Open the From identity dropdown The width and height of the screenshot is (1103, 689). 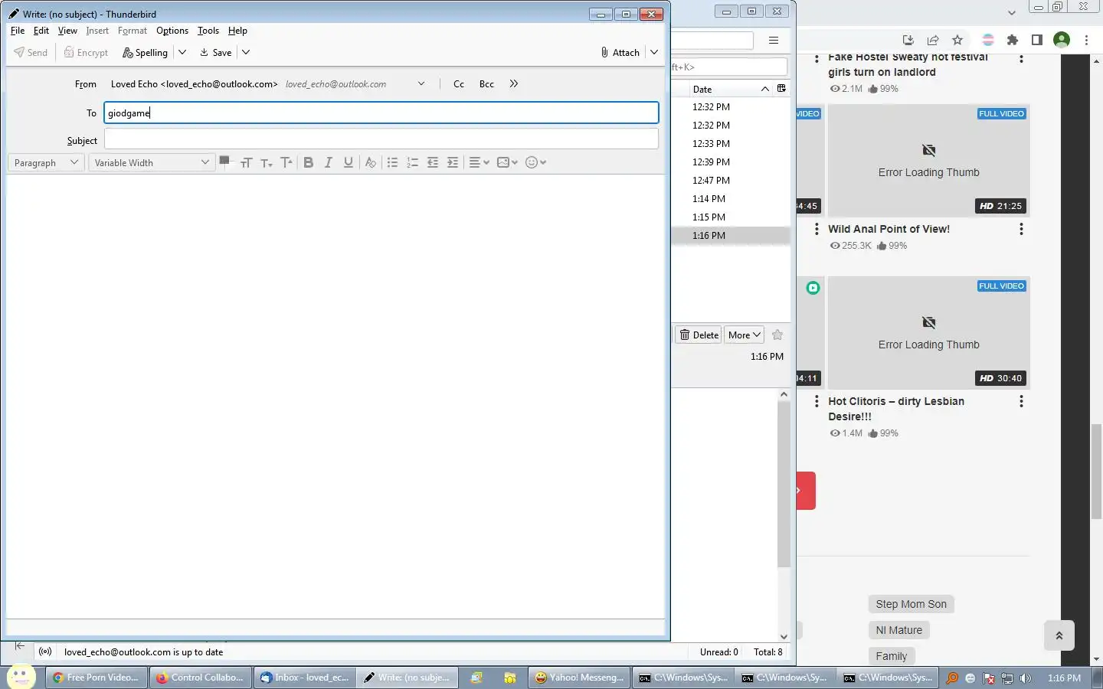point(421,84)
